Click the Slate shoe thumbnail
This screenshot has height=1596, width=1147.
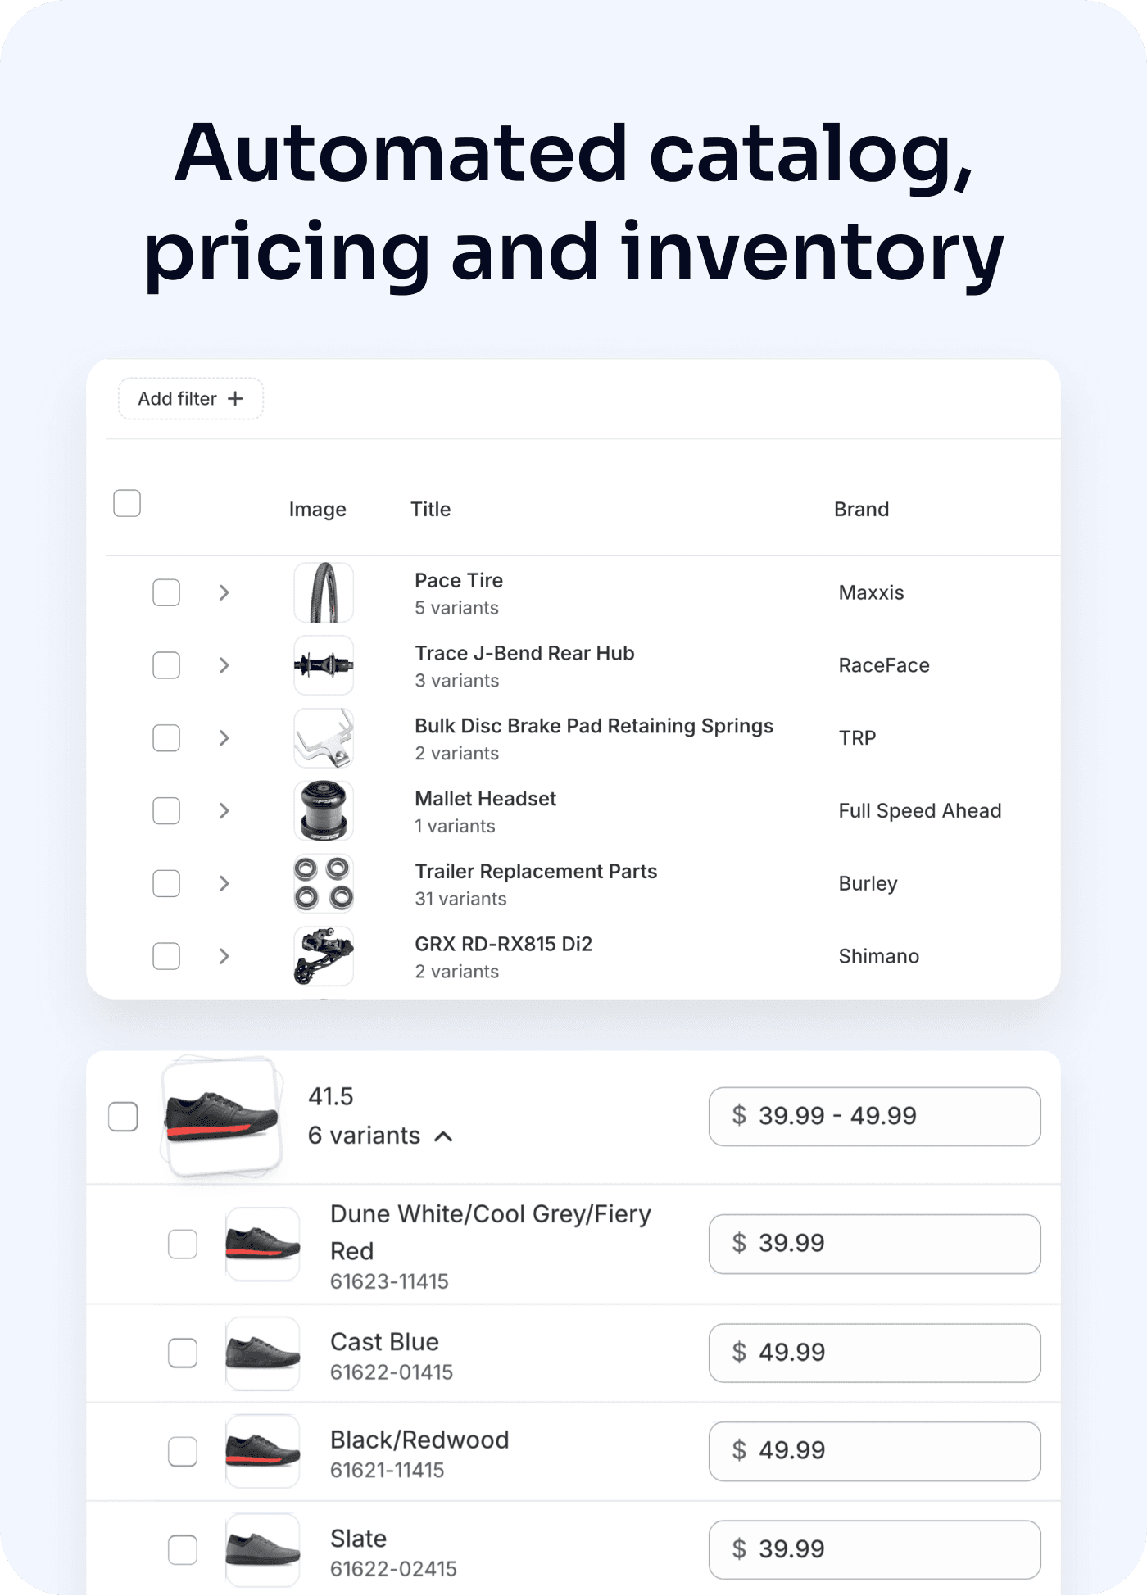coord(261,1550)
